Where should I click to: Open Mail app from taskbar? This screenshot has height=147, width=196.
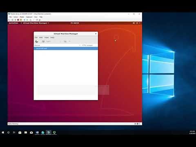pyautogui.click(x=31, y=132)
